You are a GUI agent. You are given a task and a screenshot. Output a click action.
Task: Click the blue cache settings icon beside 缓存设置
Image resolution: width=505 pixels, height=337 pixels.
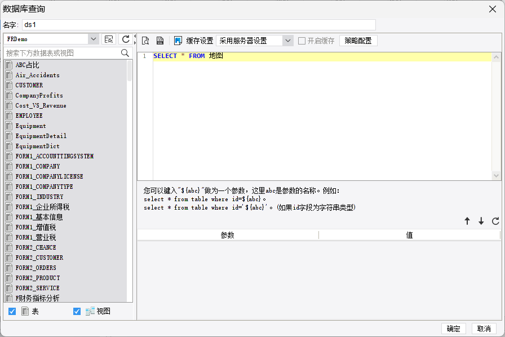[x=178, y=41]
